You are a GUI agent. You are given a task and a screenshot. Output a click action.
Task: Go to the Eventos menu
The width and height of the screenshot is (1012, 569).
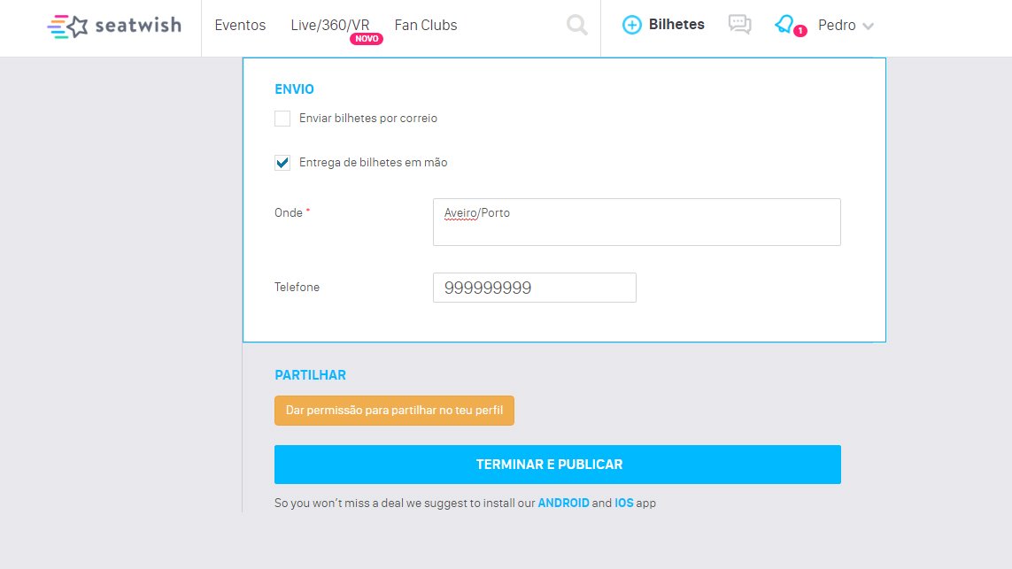coord(240,25)
